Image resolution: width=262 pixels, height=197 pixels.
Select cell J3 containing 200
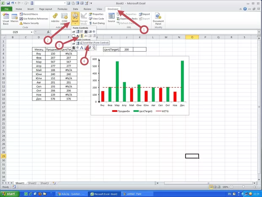(x=126, y=50)
